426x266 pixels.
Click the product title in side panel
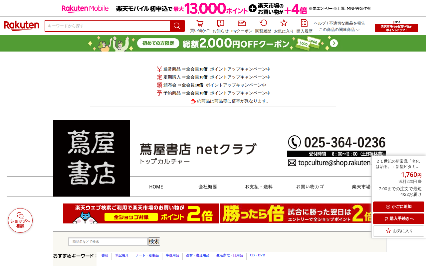[398, 164]
